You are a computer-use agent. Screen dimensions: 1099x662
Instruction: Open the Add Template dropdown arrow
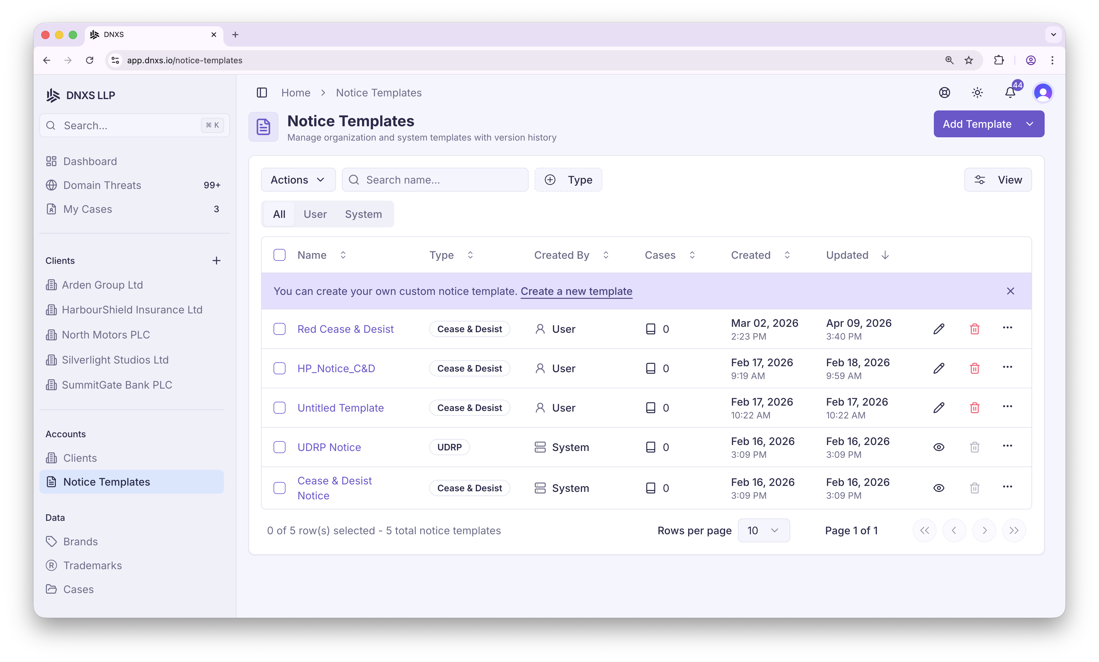tap(1029, 124)
